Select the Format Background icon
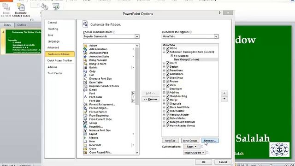The image size is (295, 166). [85, 105]
